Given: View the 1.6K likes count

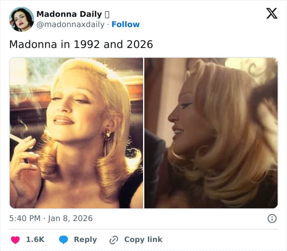Looking at the screenshot, I should click(x=35, y=240).
